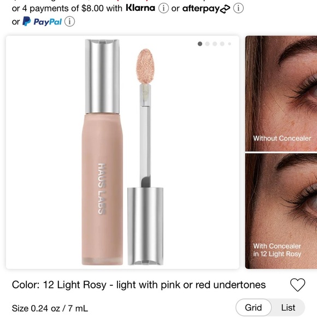Open the Afterpay info icon
317x317 pixels.
click(x=238, y=8)
